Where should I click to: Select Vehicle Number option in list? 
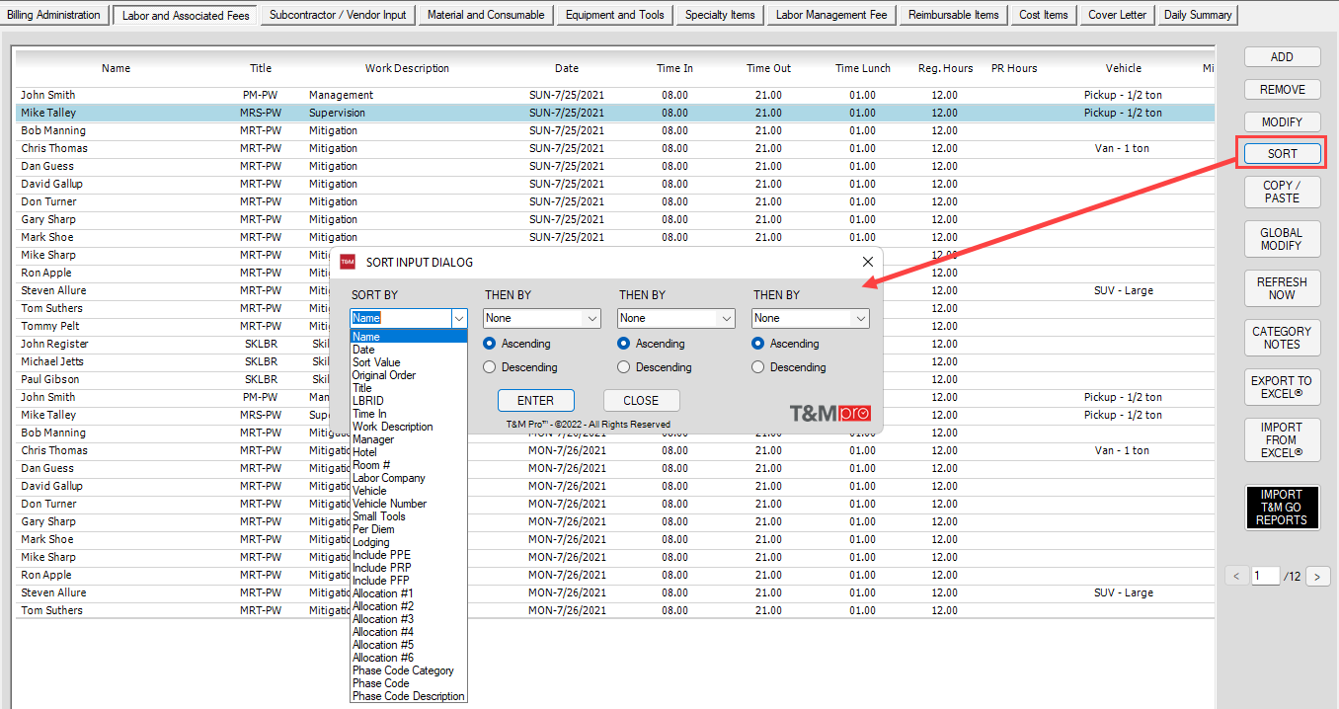[409, 504]
